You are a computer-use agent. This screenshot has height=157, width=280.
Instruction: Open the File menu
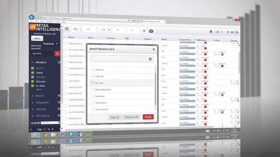[x=31, y=21]
